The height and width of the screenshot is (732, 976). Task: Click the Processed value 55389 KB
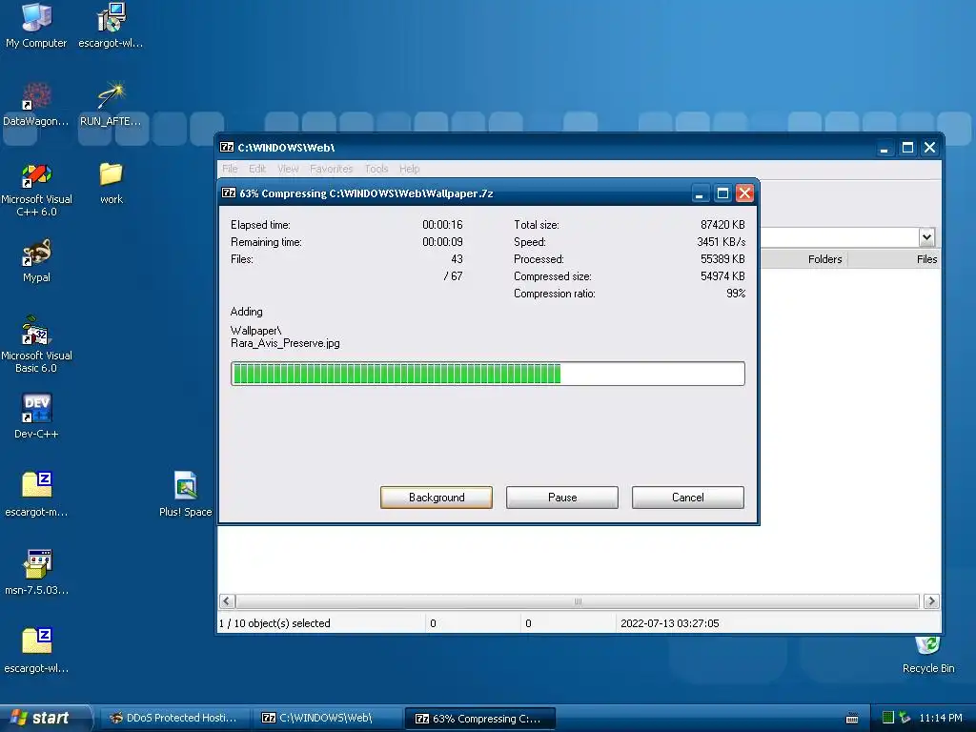pyautogui.click(x=722, y=258)
